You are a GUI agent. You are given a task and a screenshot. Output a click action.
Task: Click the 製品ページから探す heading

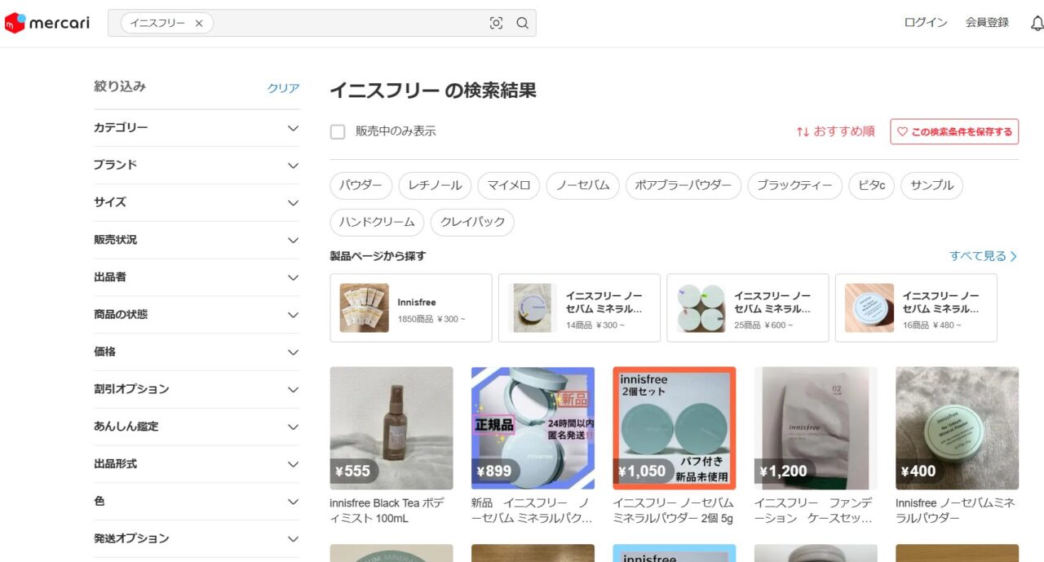pyautogui.click(x=378, y=256)
